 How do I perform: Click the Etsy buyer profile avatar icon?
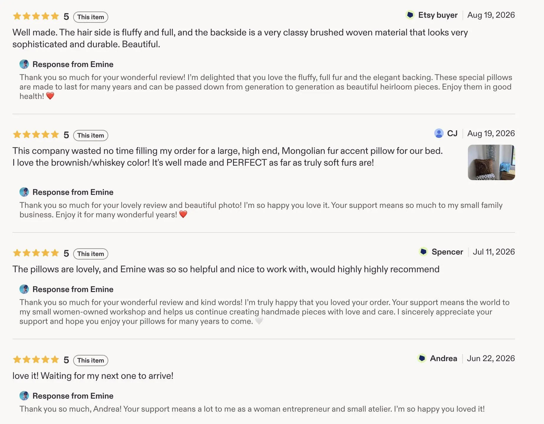point(410,15)
